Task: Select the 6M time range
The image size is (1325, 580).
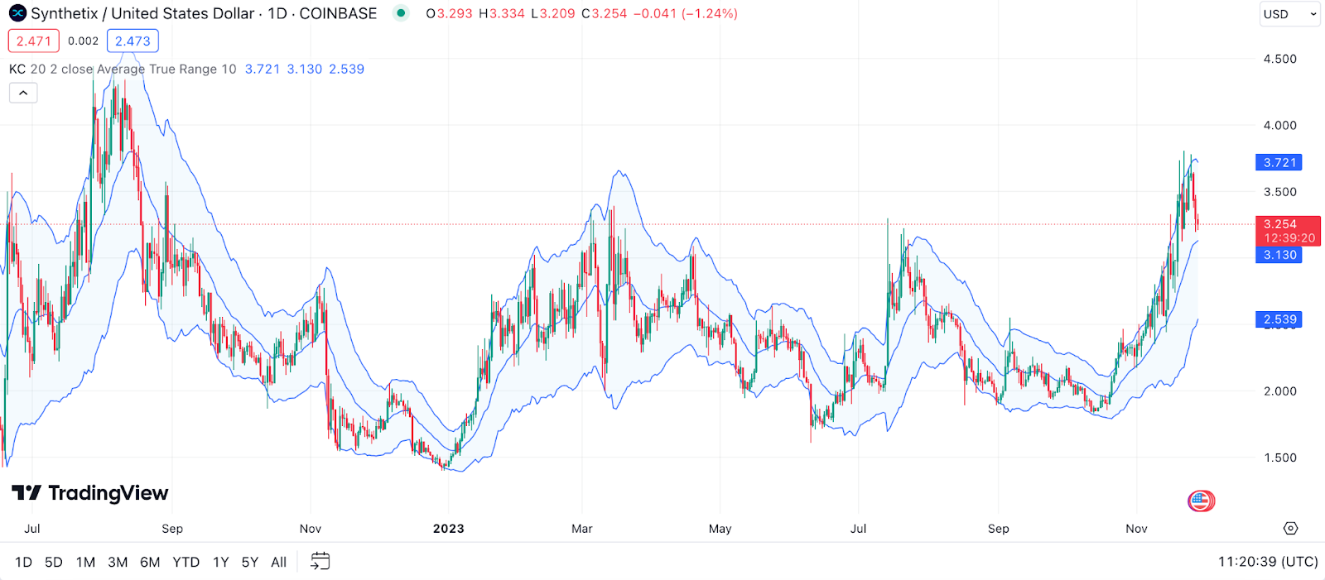Action: (x=150, y=563)
